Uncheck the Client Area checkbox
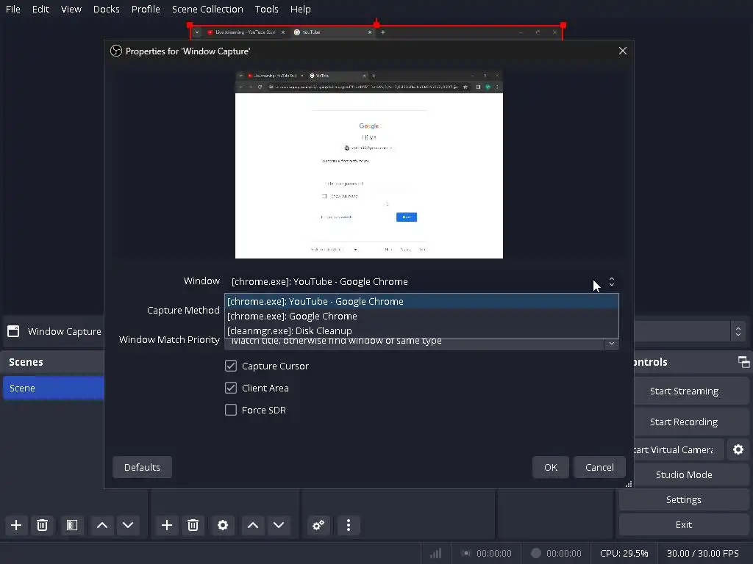This screenshot has height=564, width=753. click(230, 388)
